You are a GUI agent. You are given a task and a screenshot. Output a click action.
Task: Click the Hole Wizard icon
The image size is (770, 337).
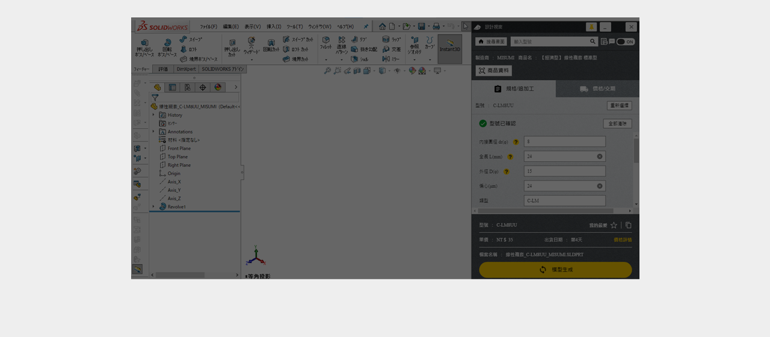click(x=251, y=46)
